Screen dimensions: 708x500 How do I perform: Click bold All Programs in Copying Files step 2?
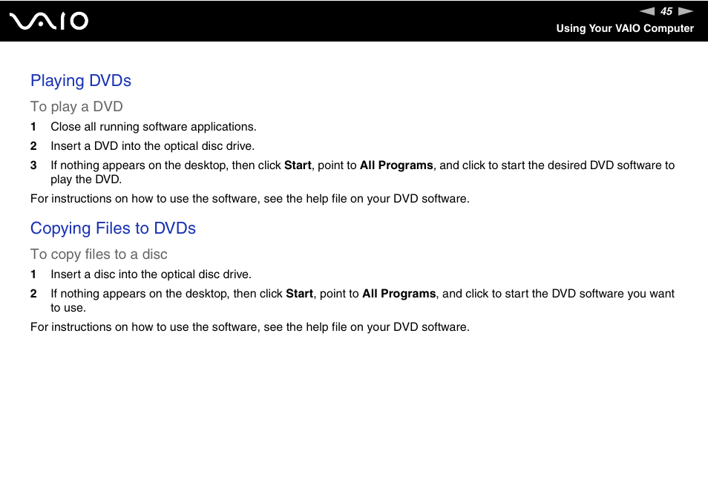click(399, 294)
